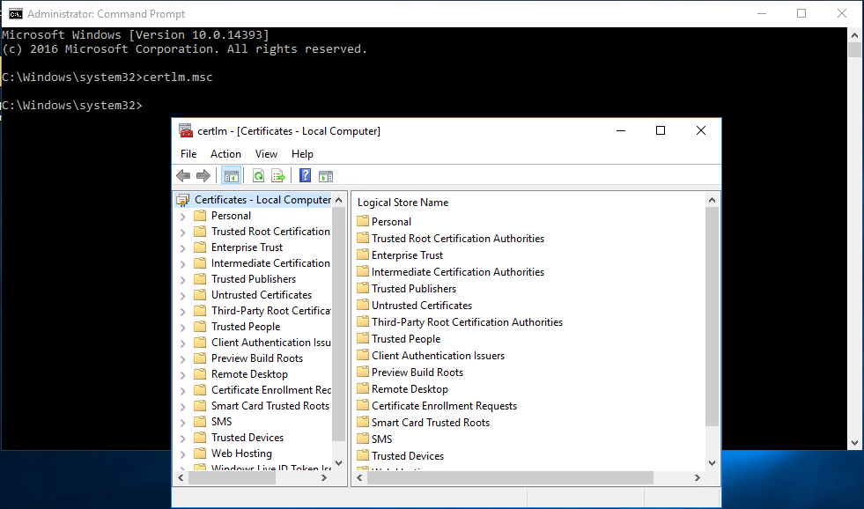Click the store list scroll-down arrow
Viewport: 864px width, 509px height.
click(712, 463)
